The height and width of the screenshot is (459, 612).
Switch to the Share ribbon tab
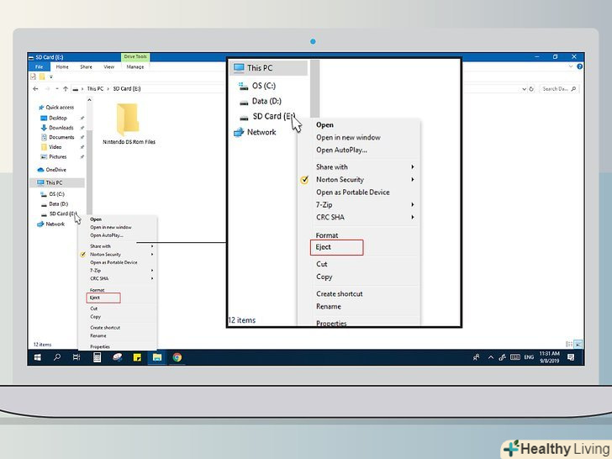click(x=86, y=66)
